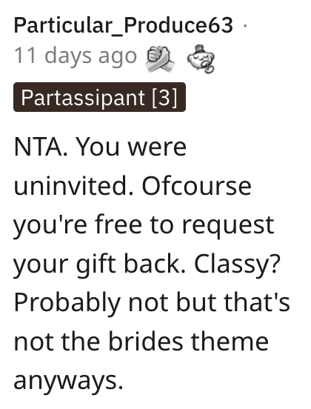Click the word Classy? in the comment
This screenshot has height=409, width=311.
point(237,265)
